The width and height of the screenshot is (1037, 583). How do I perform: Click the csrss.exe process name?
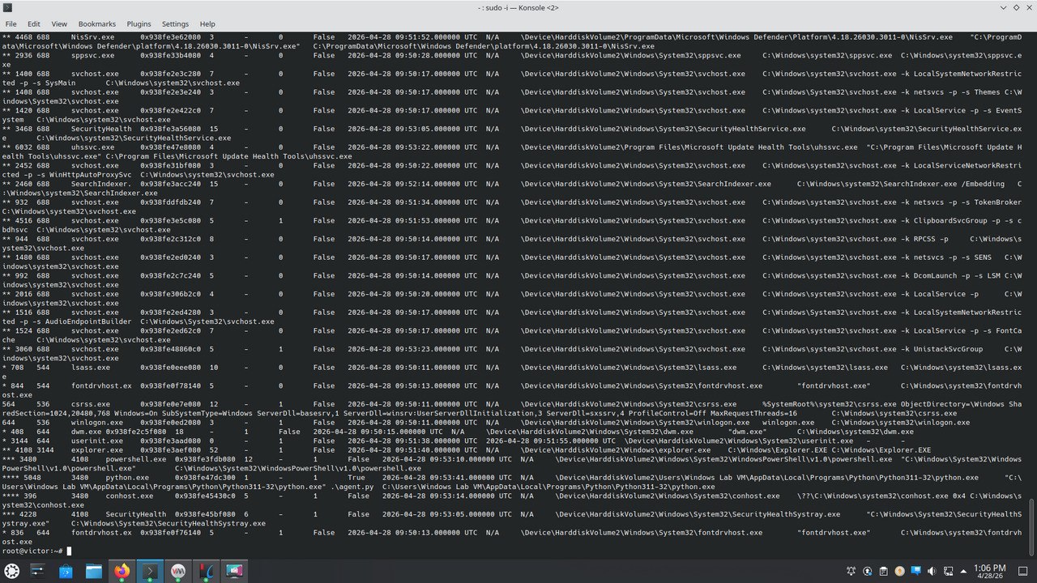91,404
